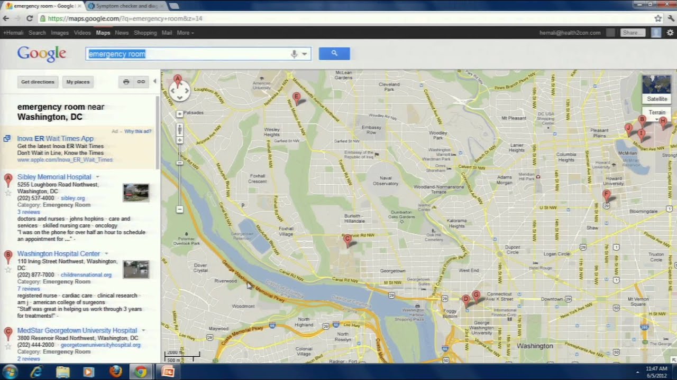677x380 pixels.
Task: Click the Share button in Google bar
Action: (x=633, y=33)
